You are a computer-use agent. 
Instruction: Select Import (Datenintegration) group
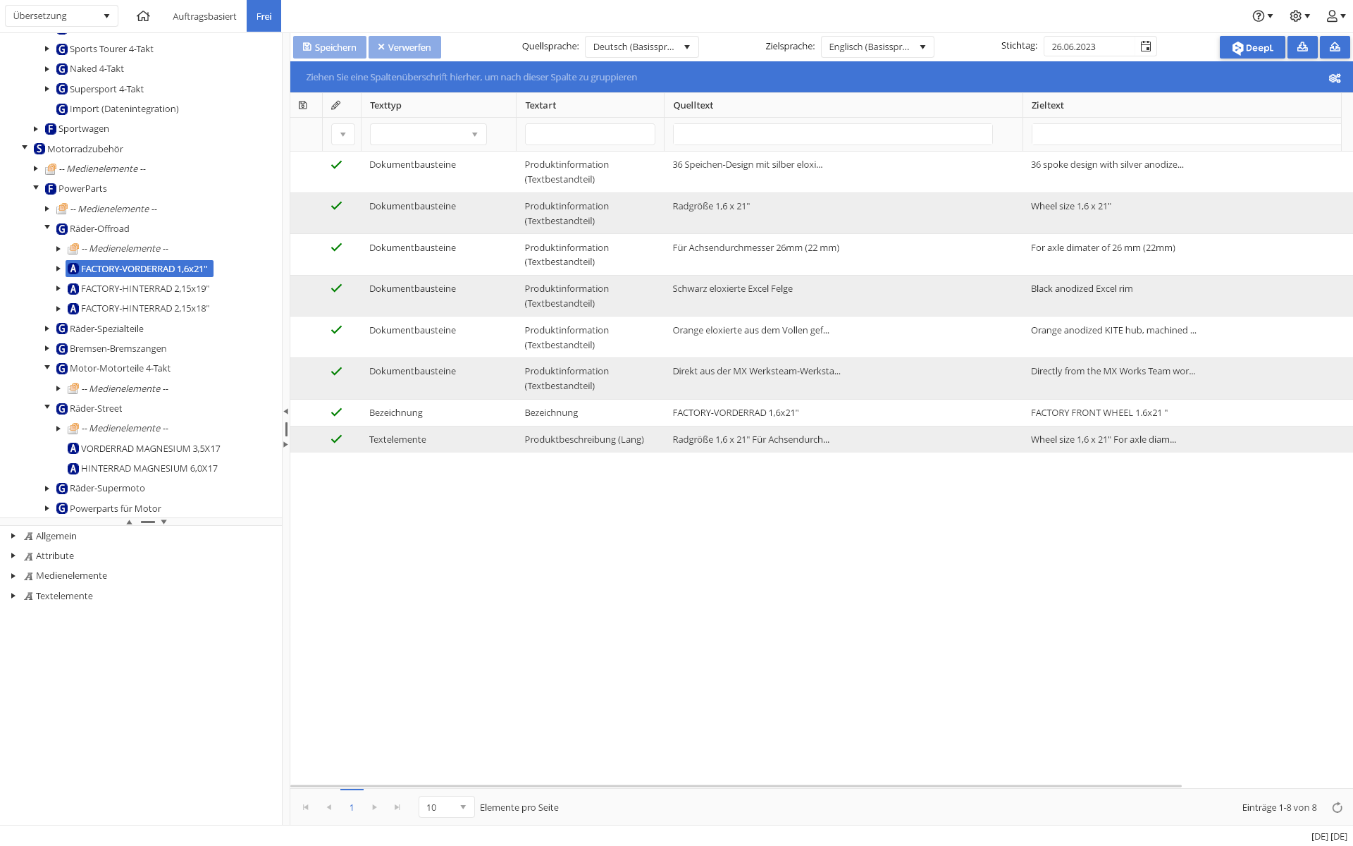(124, 109)
